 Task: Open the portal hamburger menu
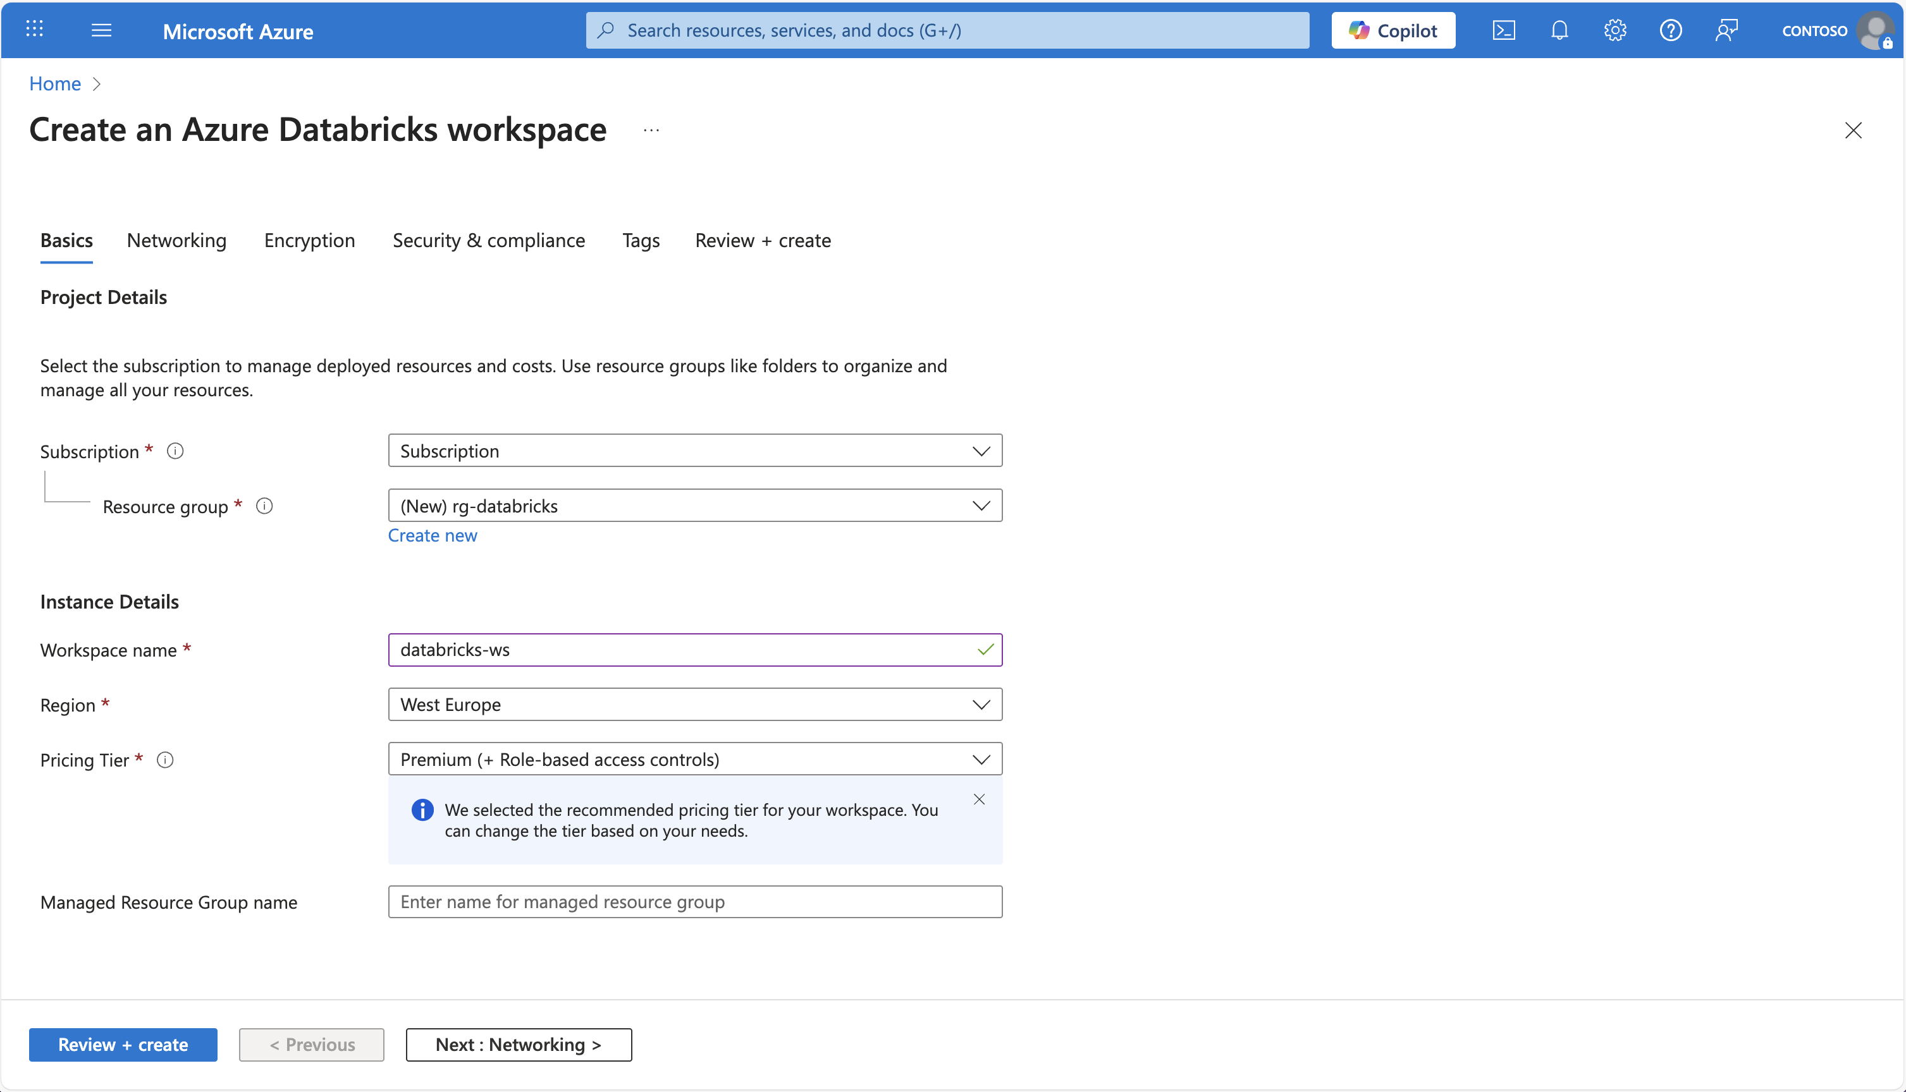(101, 30)
